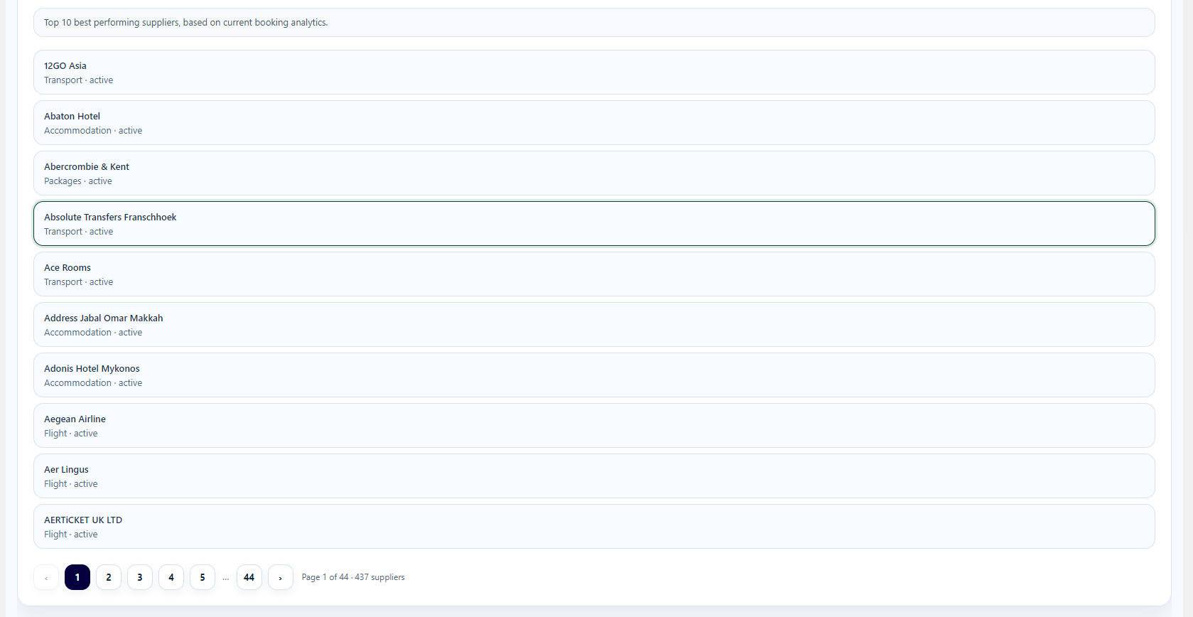Jump to page 3 in pagination
Viewport: 1193px width, 617px height.
tap(140, 577)
